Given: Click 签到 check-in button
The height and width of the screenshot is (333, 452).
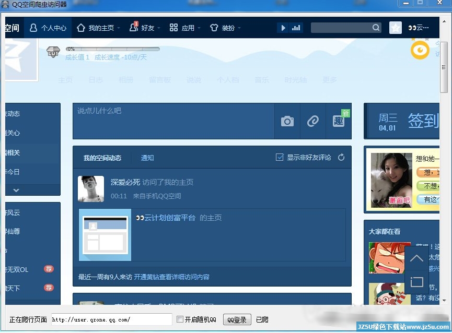Looking at the screenshot, I should (423, 120).
